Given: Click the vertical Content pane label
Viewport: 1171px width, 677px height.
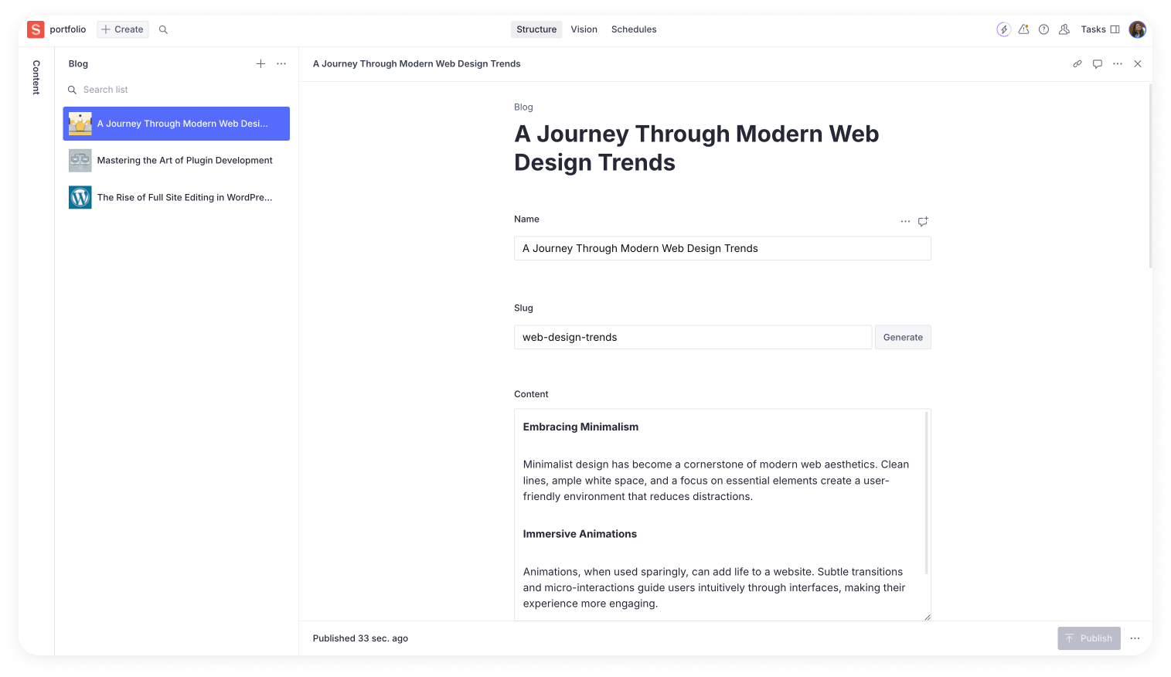Looking at the screenshot, I should tap(36, 78).
